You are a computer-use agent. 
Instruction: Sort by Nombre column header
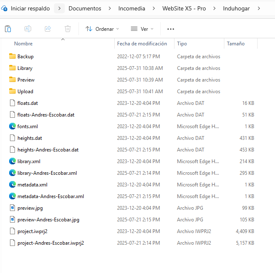(23, 44)
